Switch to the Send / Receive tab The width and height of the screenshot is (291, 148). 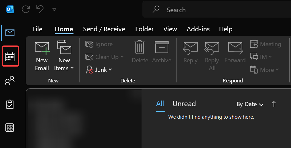[104, 29]
